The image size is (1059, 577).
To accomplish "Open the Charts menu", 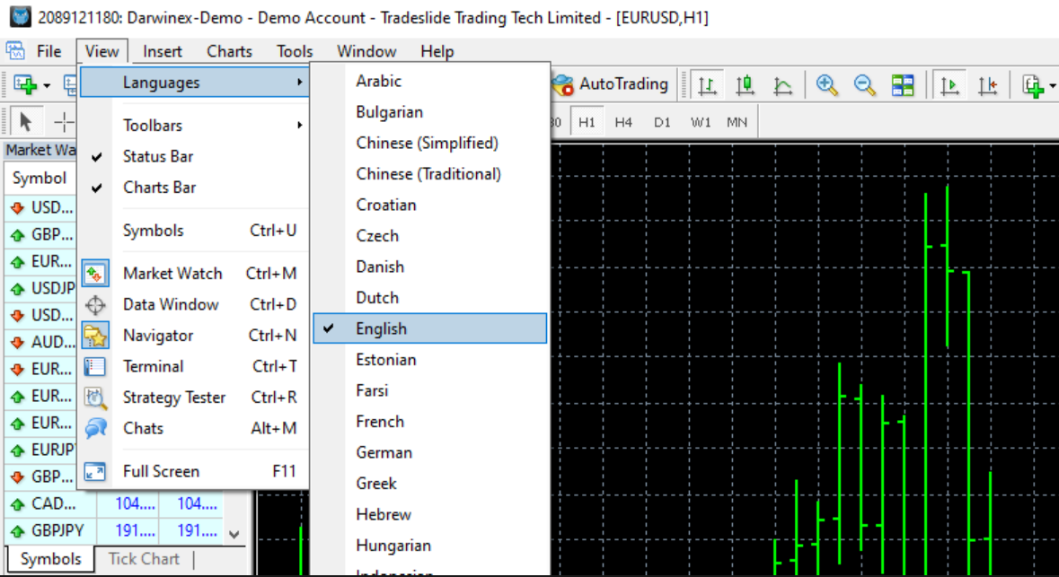I will tap(229, 51).
